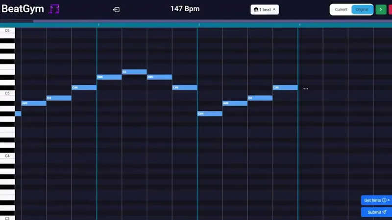Select the E5 note block
The image size is (392, 220).
(134, 72)
